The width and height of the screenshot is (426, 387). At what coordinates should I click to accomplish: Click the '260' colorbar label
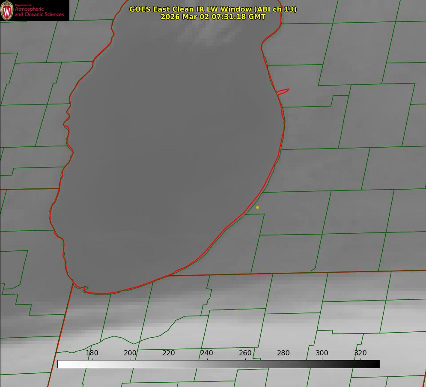coord(245,353)
